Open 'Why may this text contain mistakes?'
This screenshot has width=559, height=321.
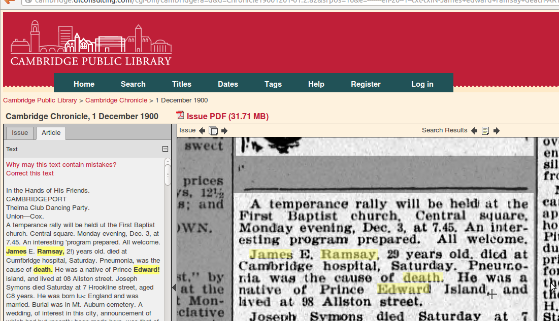[61, 165]
